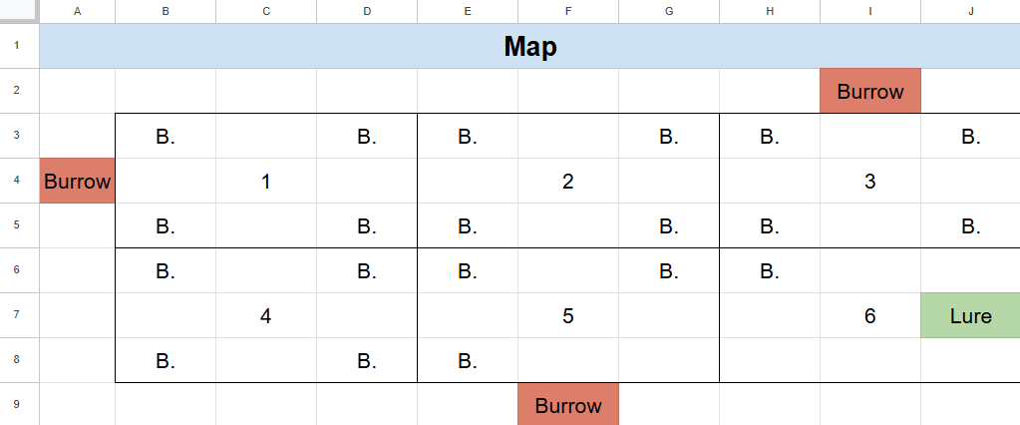Screen dimensions: 1020x425
Task: Select column F header
Action: (568, 12)
